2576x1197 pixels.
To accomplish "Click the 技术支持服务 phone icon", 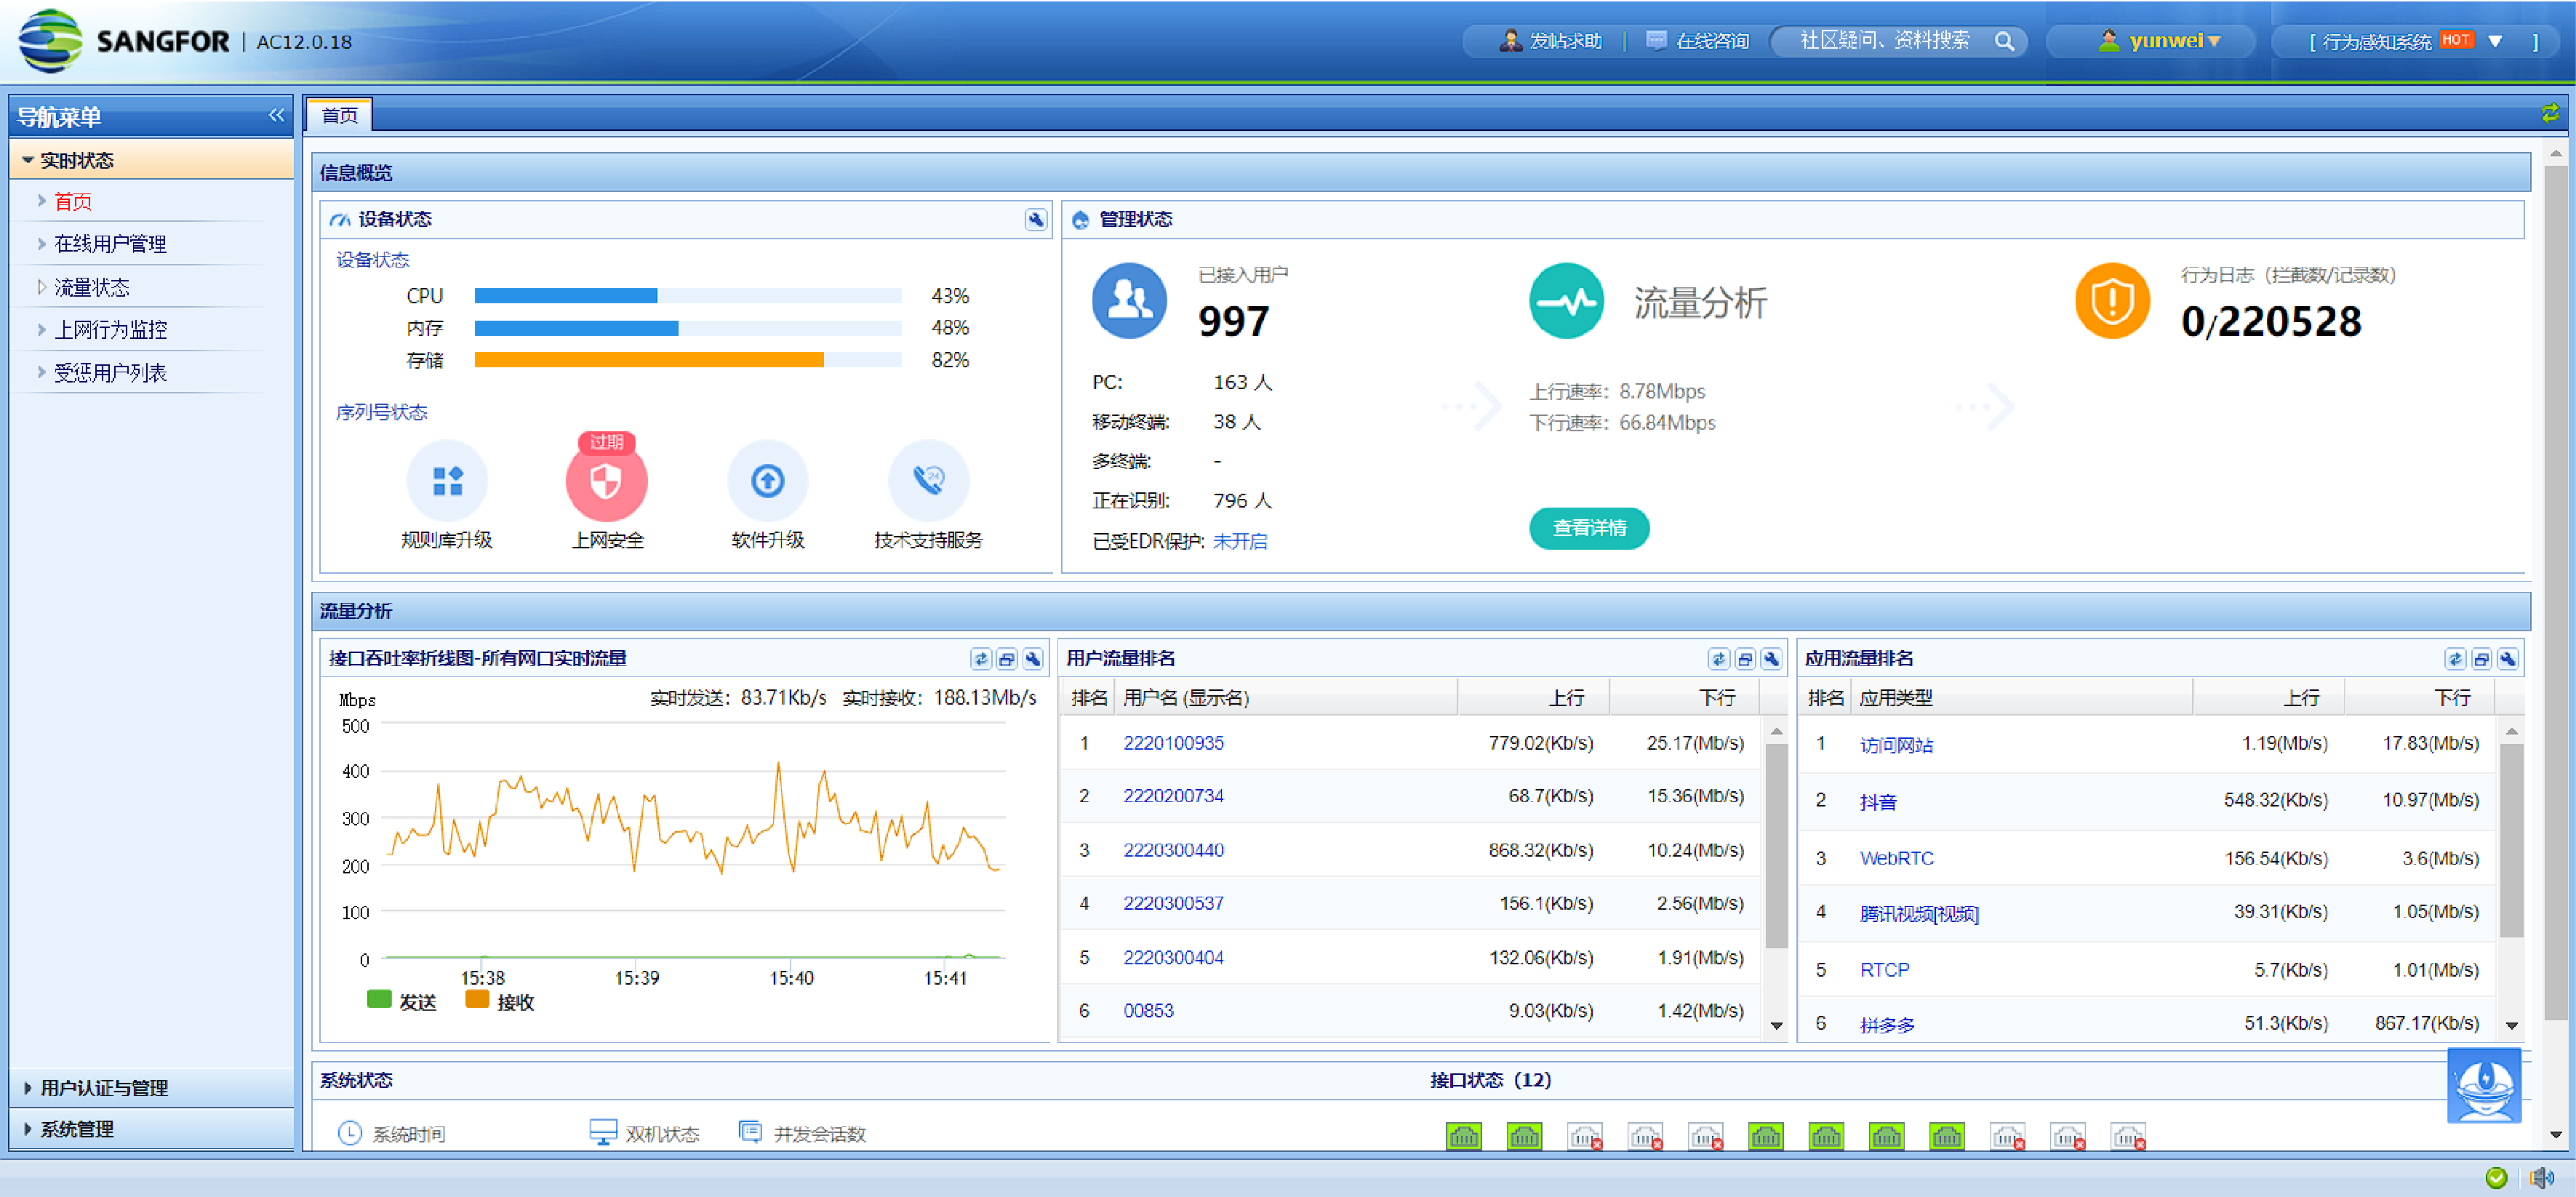I will tap(928, 481).
